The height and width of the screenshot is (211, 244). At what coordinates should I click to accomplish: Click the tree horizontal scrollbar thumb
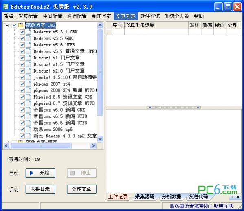tap(41, 146)
